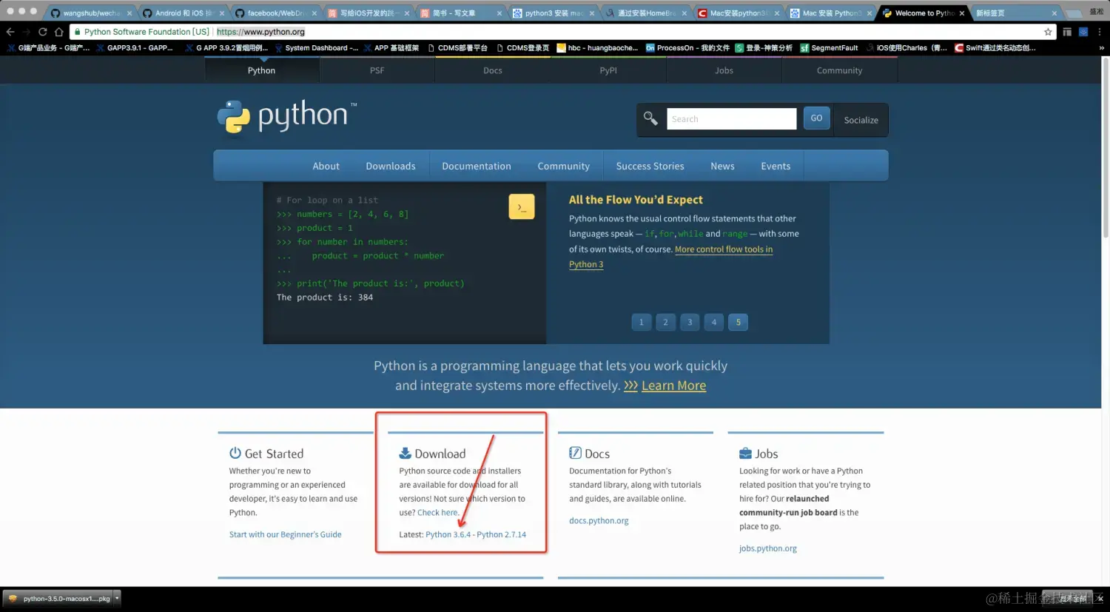This screenshot has height=612, width=1110.
Task: Click the GO search button
Action: tap(815, 118)
